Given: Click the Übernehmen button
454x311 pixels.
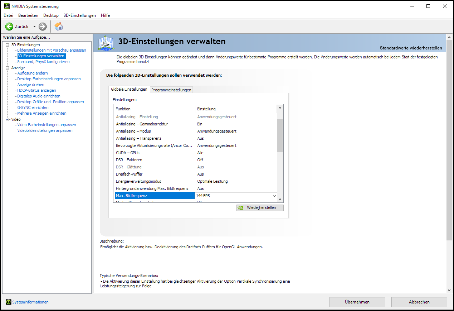Looking at the screenshot, I should pyautogui.click(x=357, y=302).
